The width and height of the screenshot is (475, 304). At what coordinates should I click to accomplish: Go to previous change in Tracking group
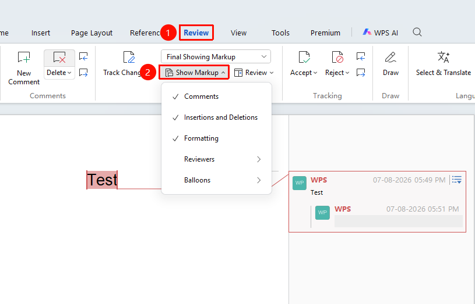361,56
